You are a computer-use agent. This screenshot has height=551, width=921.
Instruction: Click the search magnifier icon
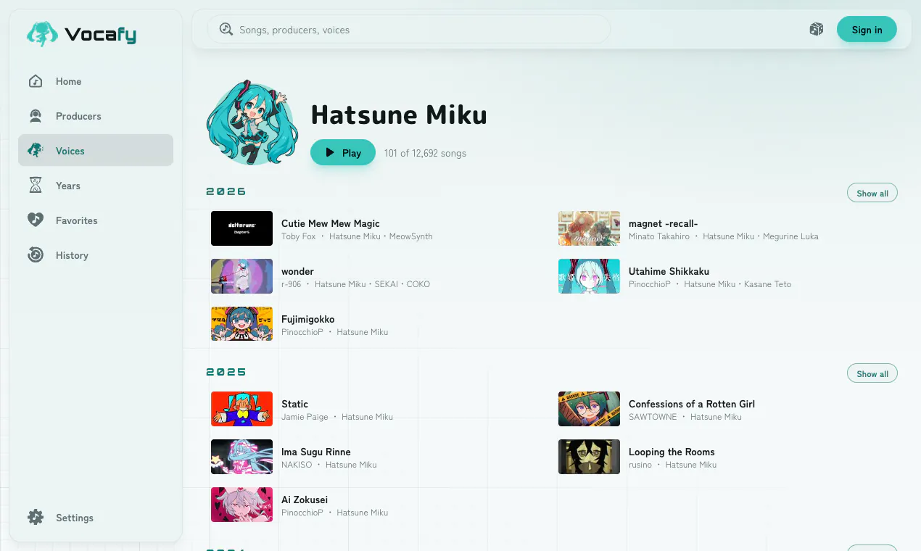point(226,30)
